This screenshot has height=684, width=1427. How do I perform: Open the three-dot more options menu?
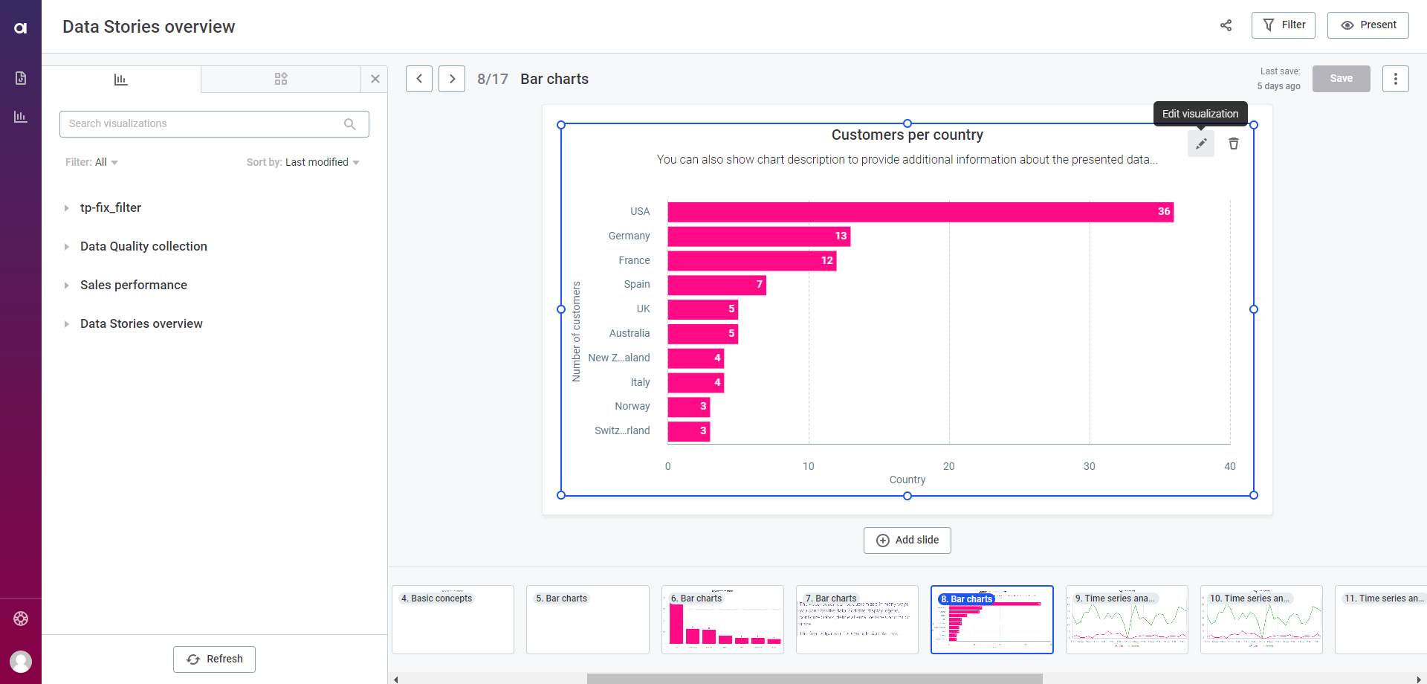point(1395,79)
